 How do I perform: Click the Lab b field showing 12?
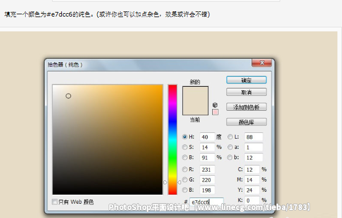pos(254,158)
